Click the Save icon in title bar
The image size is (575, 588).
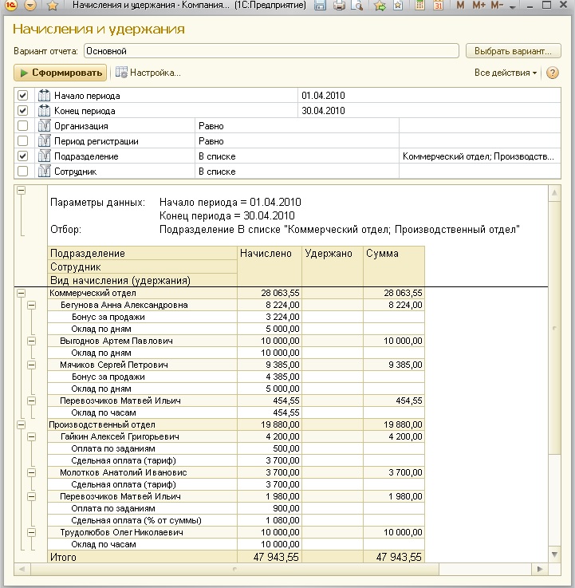click(x=321, y=6)
